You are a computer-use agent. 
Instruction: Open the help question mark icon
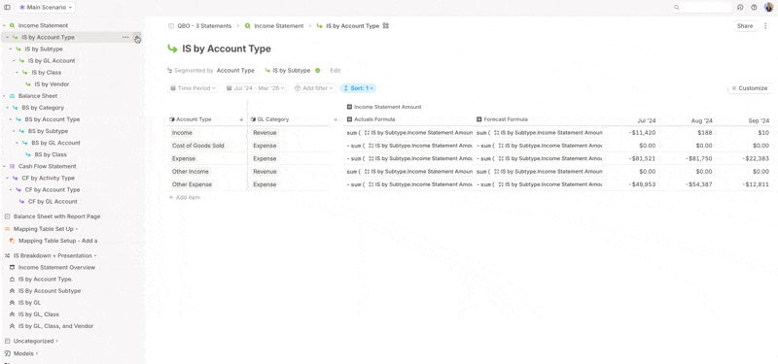(755, 8)
